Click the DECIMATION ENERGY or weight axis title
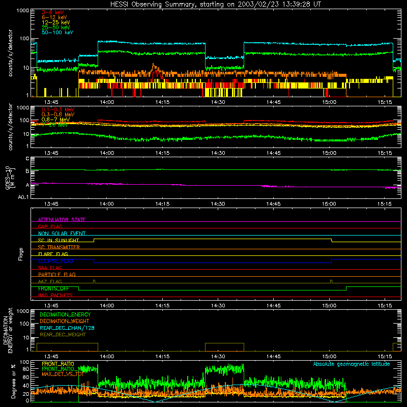 [x=8, y=330]
